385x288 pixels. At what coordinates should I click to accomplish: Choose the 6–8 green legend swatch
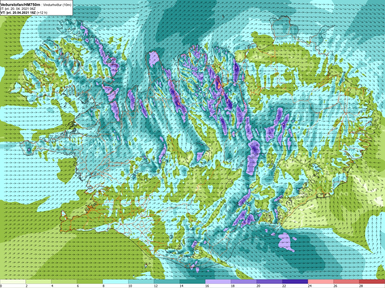coord(90,282)
